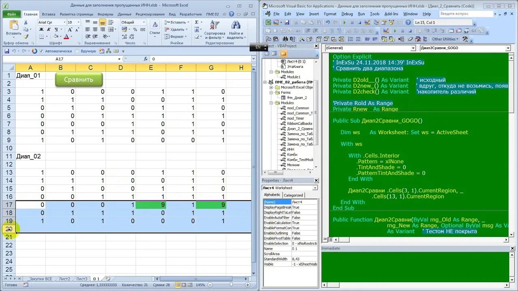
Task: Switch to the Формулы ribbon tab
Action: (x=106, y=14)
